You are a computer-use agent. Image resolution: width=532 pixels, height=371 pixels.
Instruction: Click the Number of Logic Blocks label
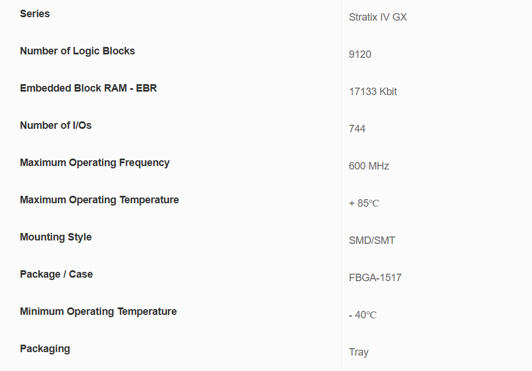(x=77, y=51)
